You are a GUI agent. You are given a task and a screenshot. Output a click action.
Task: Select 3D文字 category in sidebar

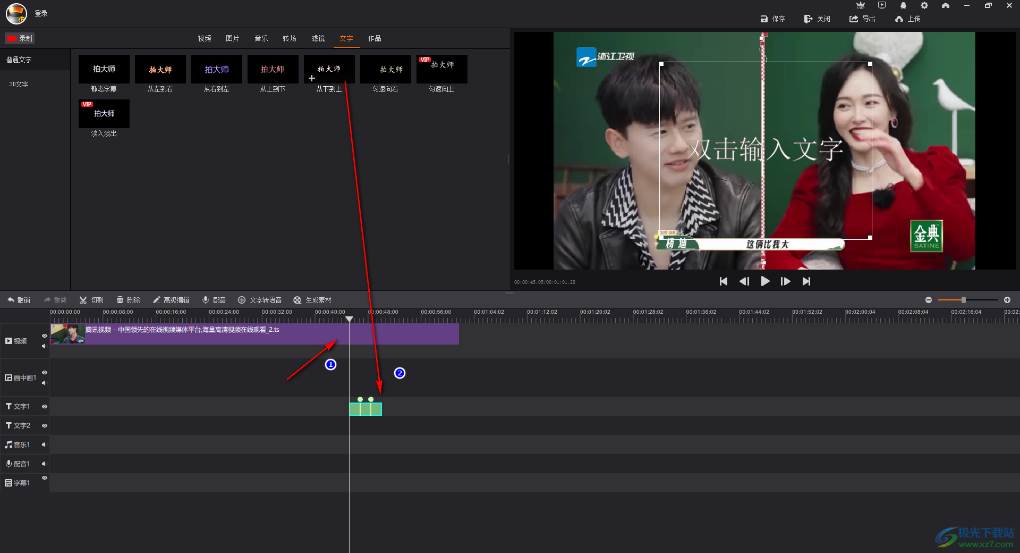pyautogui.click(x=19, y=84)
